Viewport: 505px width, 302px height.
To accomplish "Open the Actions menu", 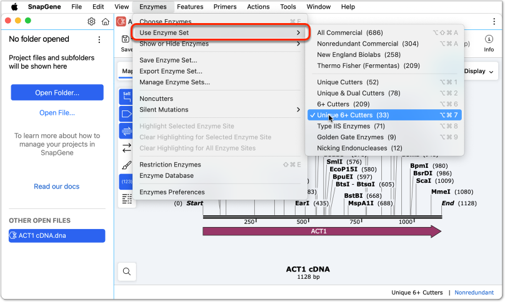I will point(258,7).
